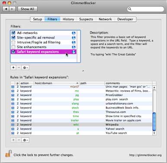
Task: Click the blue rule icon on the trailer row
Action: (13, 120)
